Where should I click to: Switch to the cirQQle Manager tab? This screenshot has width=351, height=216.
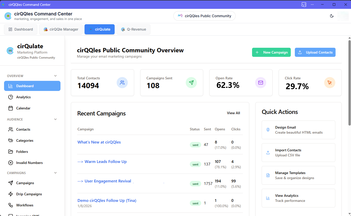(61, 29)
